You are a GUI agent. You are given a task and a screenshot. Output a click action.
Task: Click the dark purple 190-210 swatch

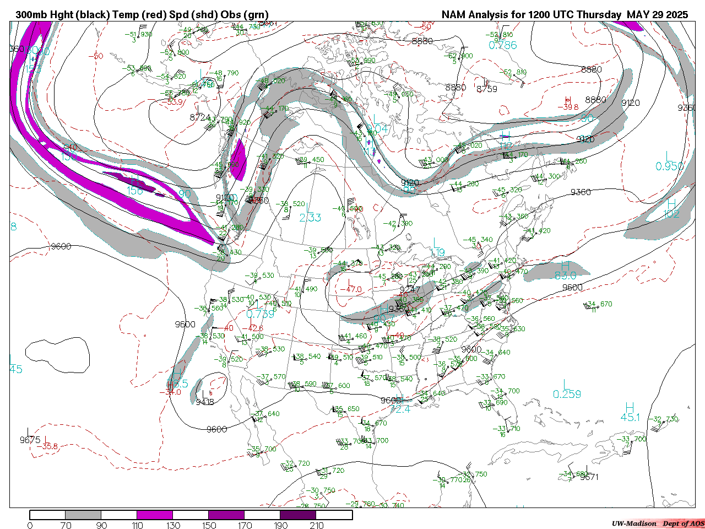tap(298, 515)
